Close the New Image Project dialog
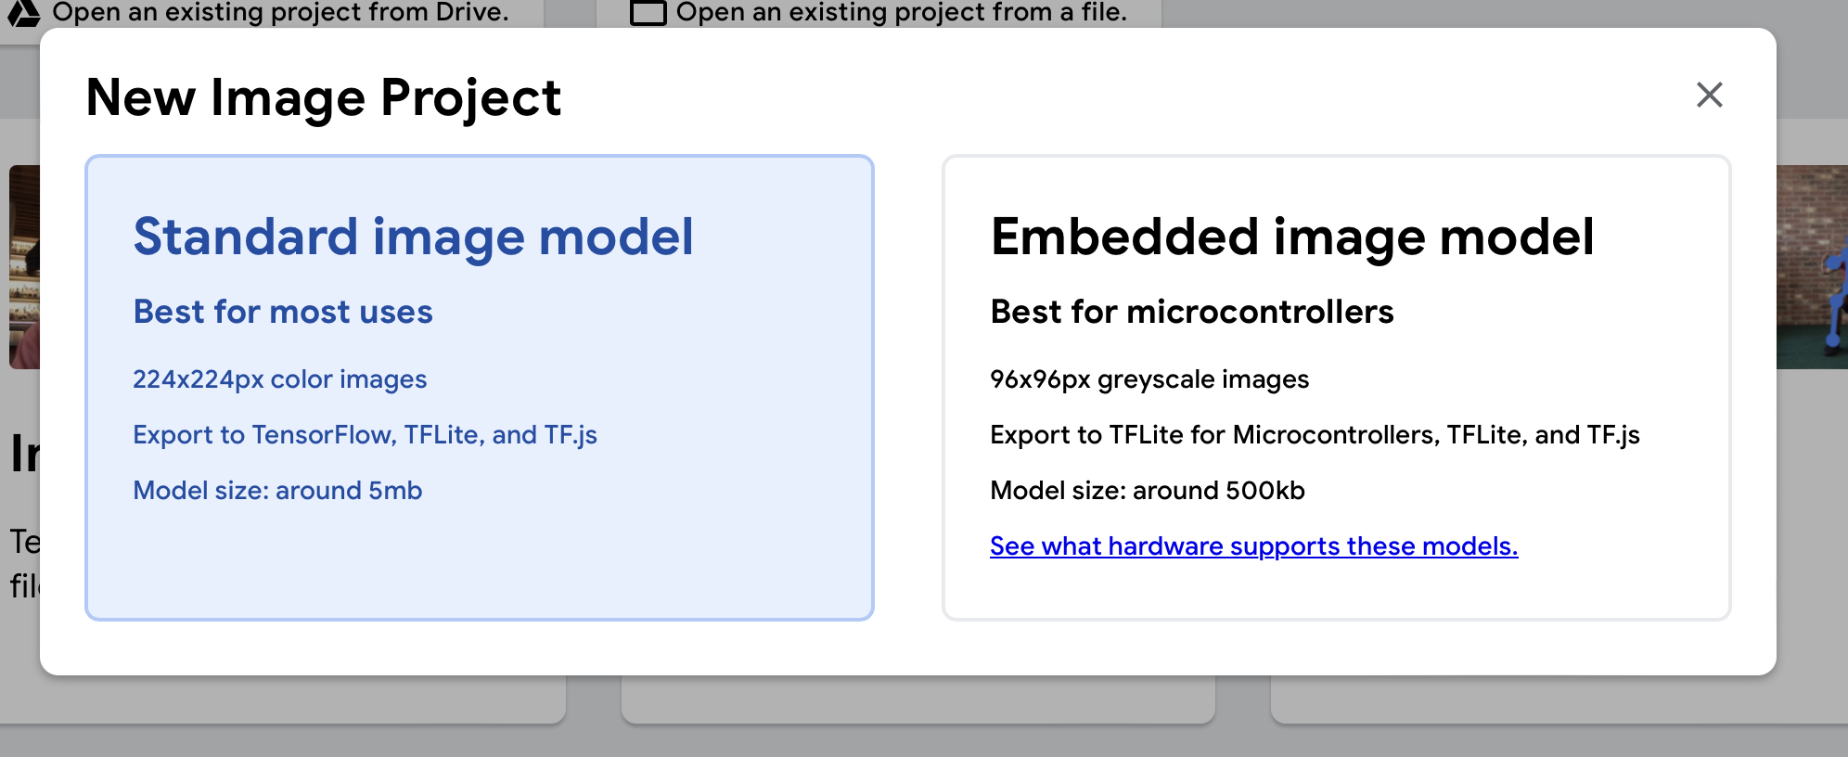The height and width of the screenshot is (757, 1848). click(1709, 95)
